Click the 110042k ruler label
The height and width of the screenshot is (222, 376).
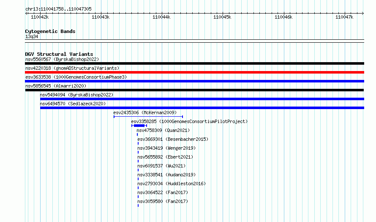click(40, 17)
